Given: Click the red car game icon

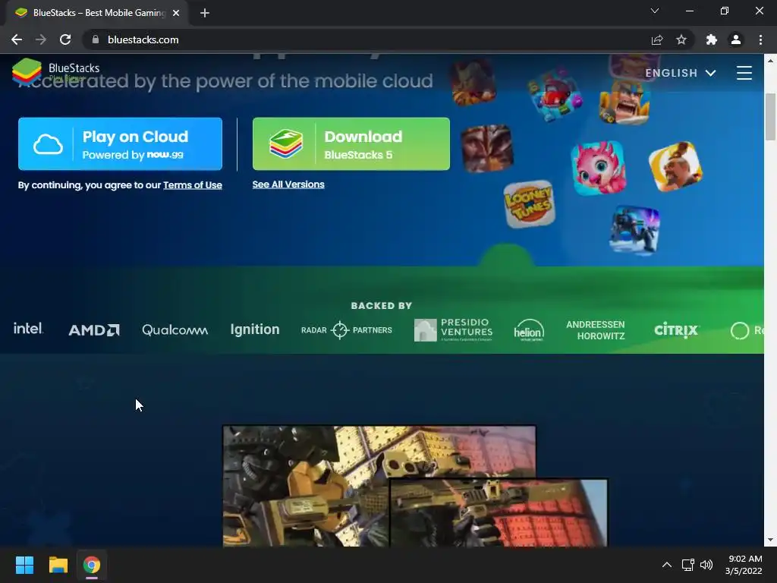Looking at the screenshot, I should 555,96.
